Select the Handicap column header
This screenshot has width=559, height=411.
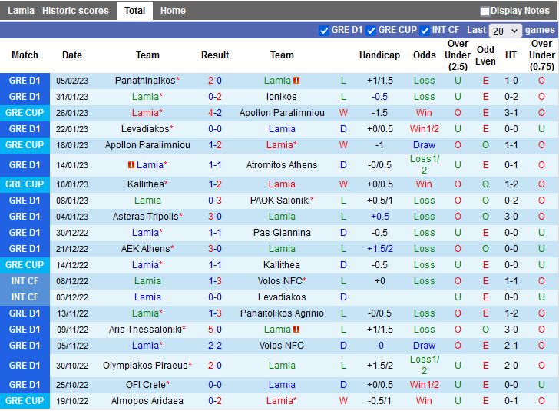[379, 55]
